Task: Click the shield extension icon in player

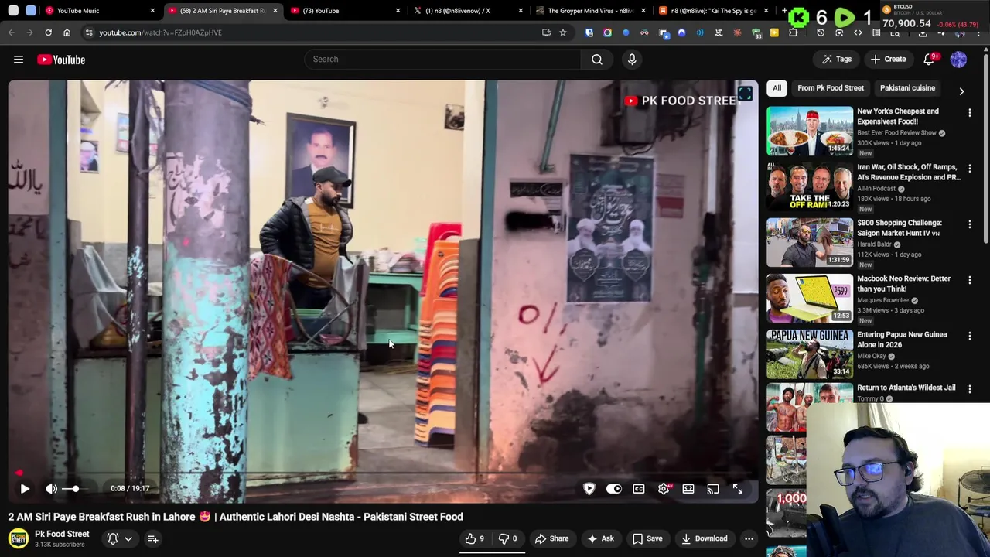Action: [x=589, y=489]
